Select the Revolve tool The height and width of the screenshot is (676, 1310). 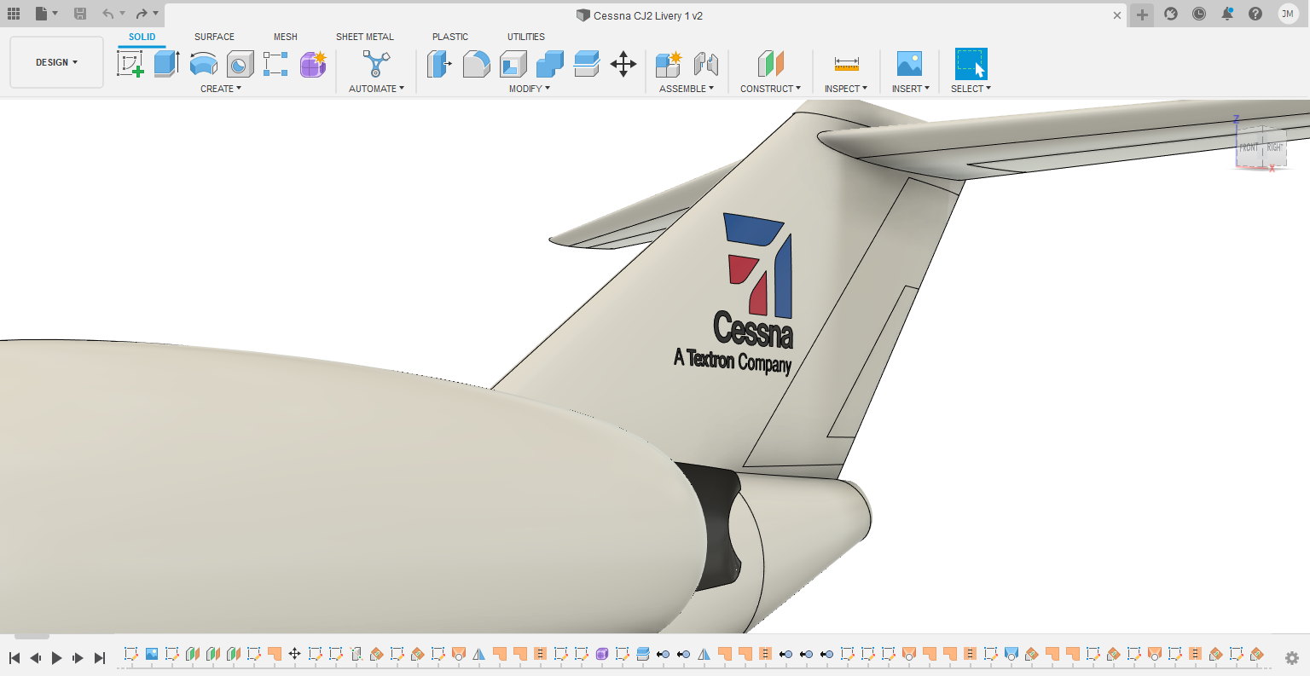pos(203,64)
